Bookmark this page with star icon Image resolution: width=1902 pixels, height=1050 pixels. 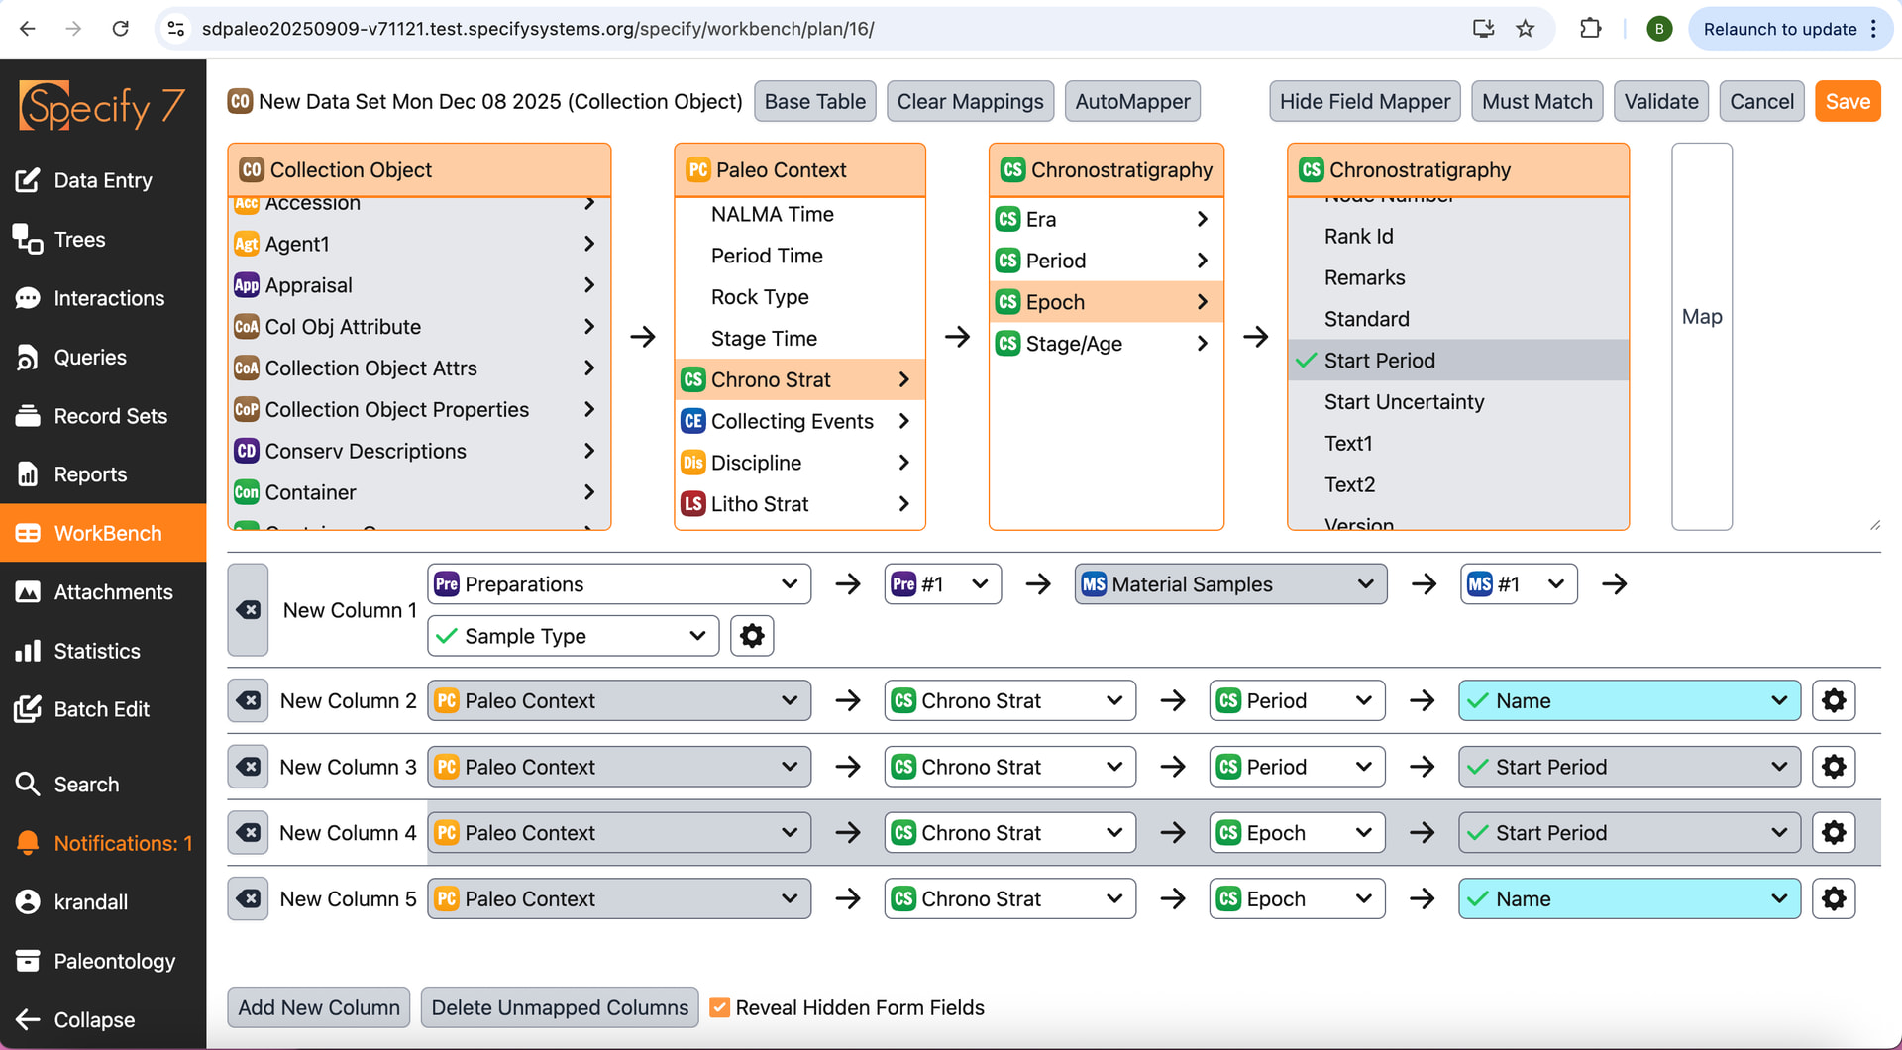[x=1526, y=29]
